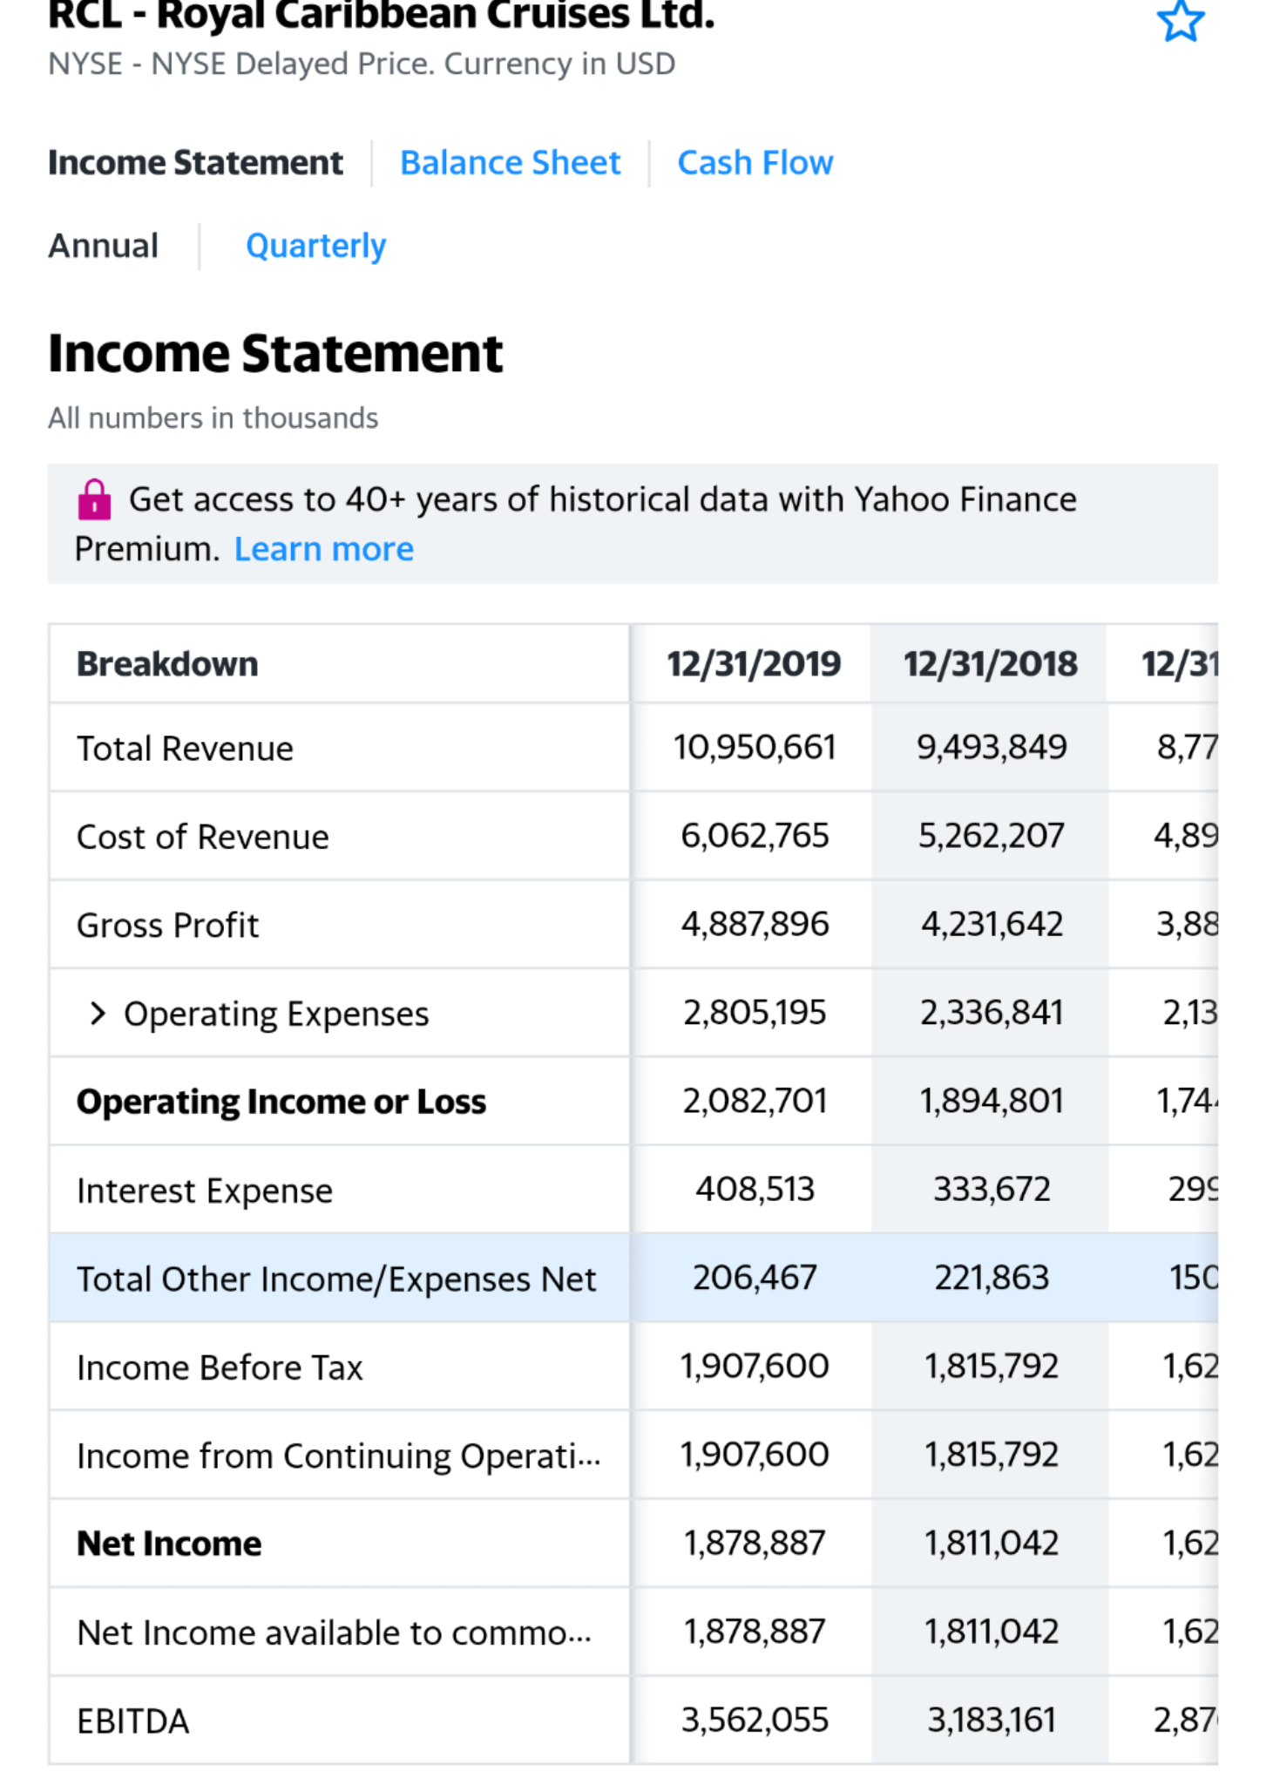Follow the Learn more premium link
Screen dimensions: 1273x1785
pos(324,549)
